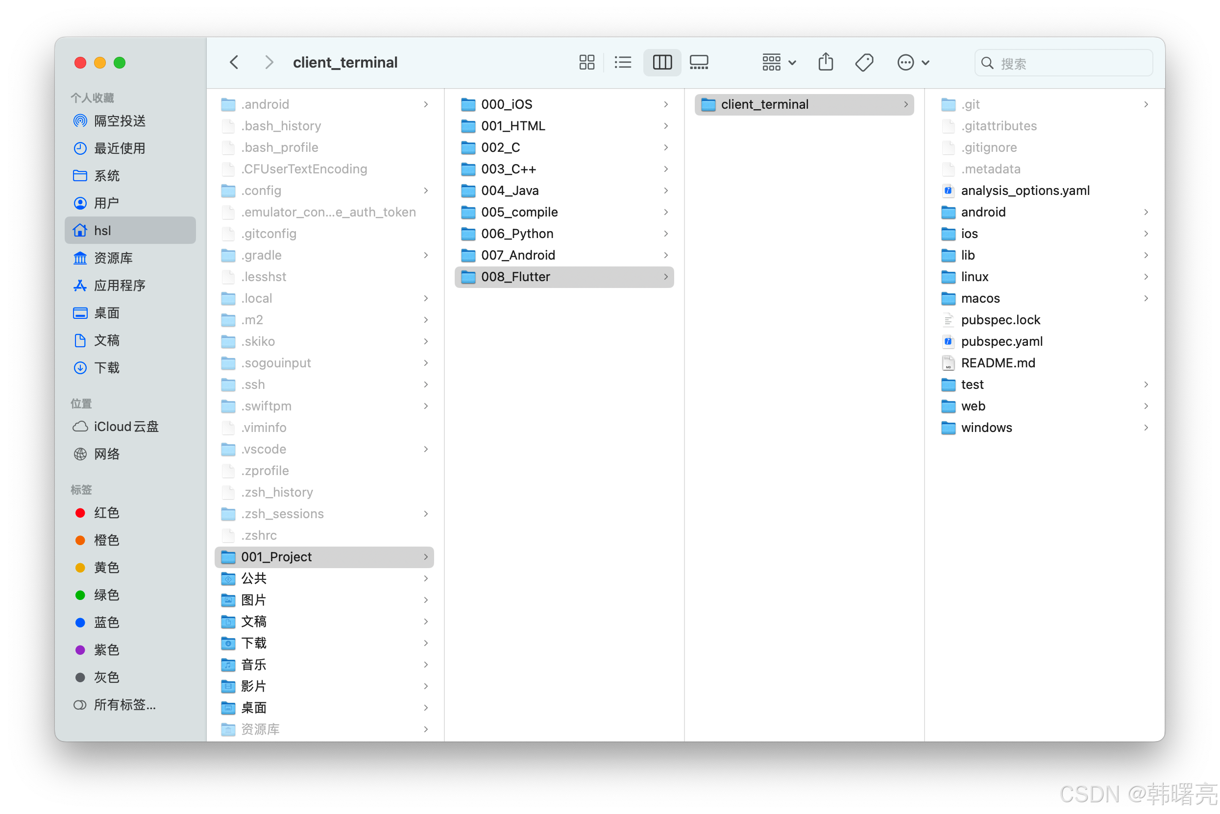Select the README.md file
This screenshot has height=814, width=1220.
(x=1044, y=363)
